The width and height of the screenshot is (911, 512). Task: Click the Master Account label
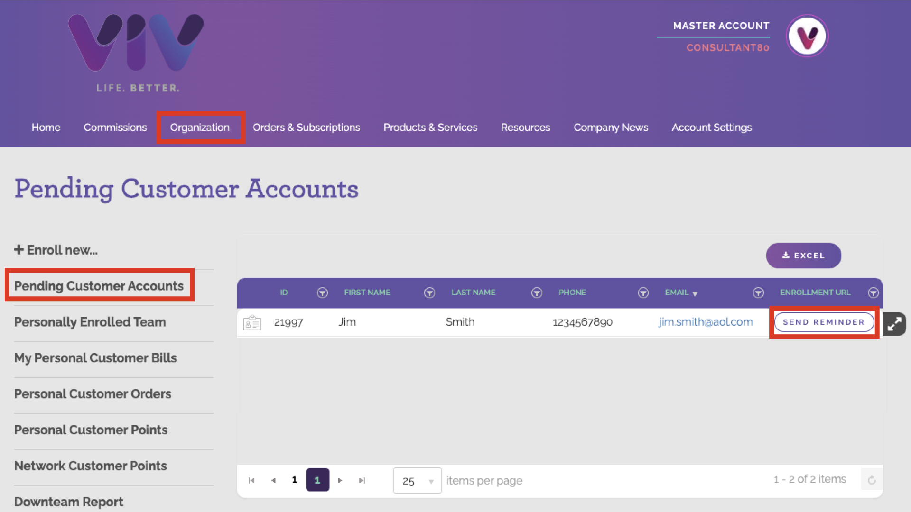click(721, 26)
